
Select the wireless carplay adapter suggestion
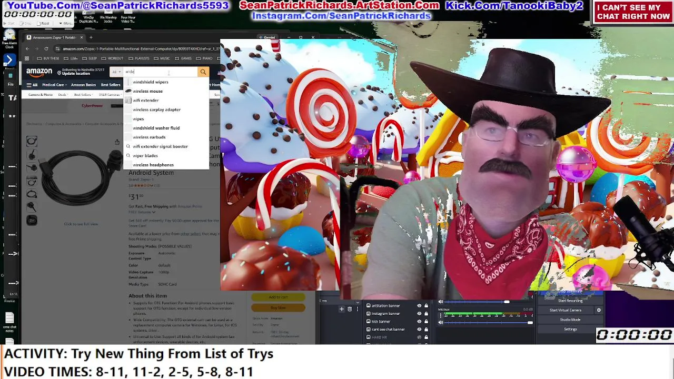tap(166, 109)
